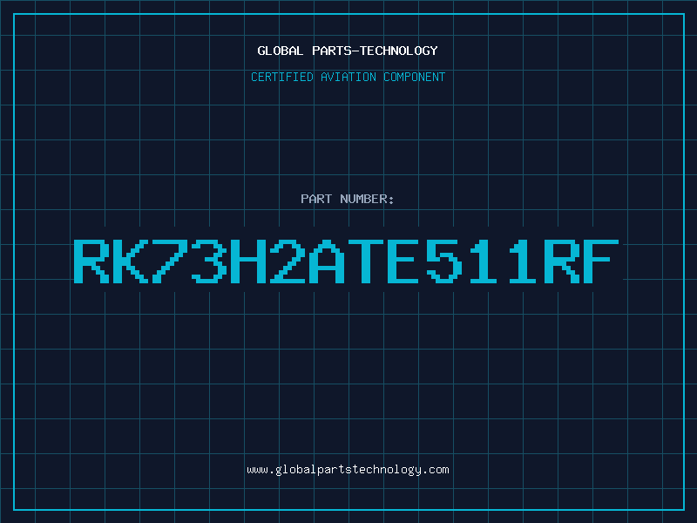Click the first letter R of the part number
Viewport: 697px width, 523px height.
pos(91,261)
